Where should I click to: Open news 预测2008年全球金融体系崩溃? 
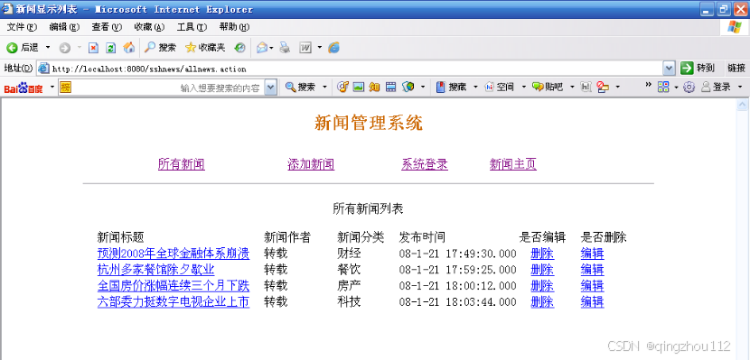(x=173, y=253)
